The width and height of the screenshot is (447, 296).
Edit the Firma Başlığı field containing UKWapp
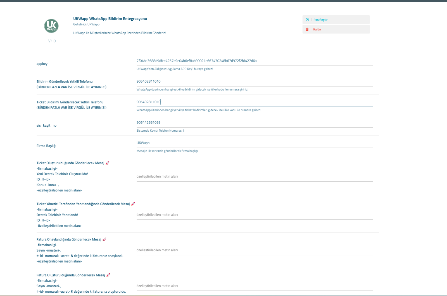coord(255,143)
